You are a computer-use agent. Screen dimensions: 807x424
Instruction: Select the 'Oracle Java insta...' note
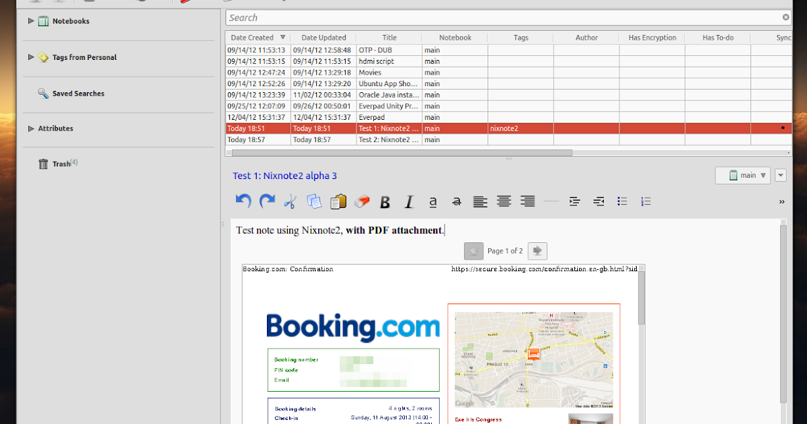tap(508, 95)
